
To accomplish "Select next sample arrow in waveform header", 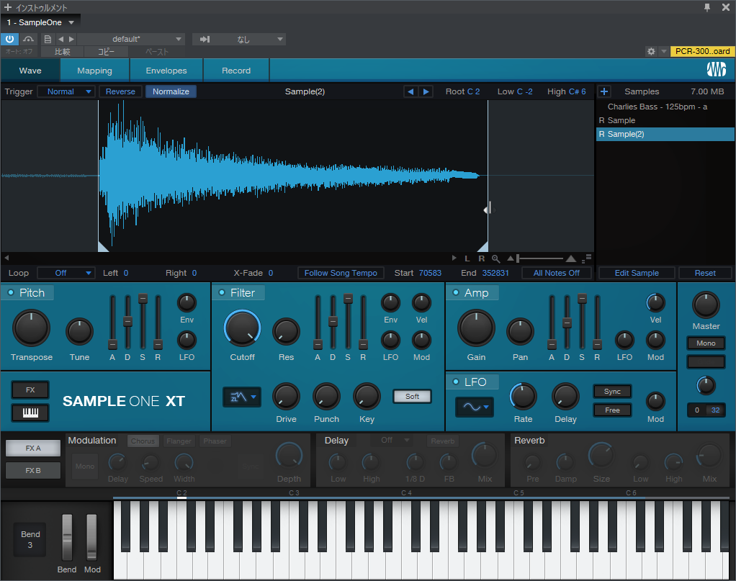I will [426, 91].
